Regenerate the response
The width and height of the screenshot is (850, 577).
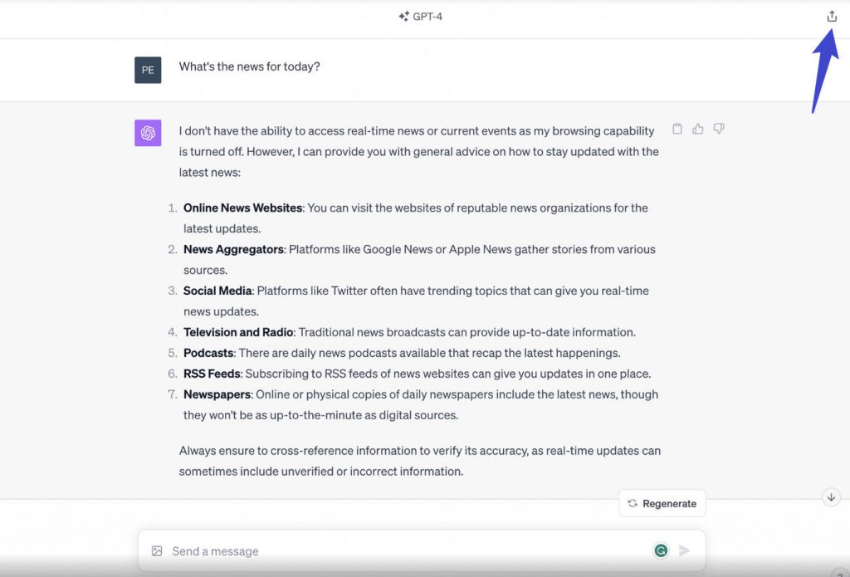[x=662, y=503]
